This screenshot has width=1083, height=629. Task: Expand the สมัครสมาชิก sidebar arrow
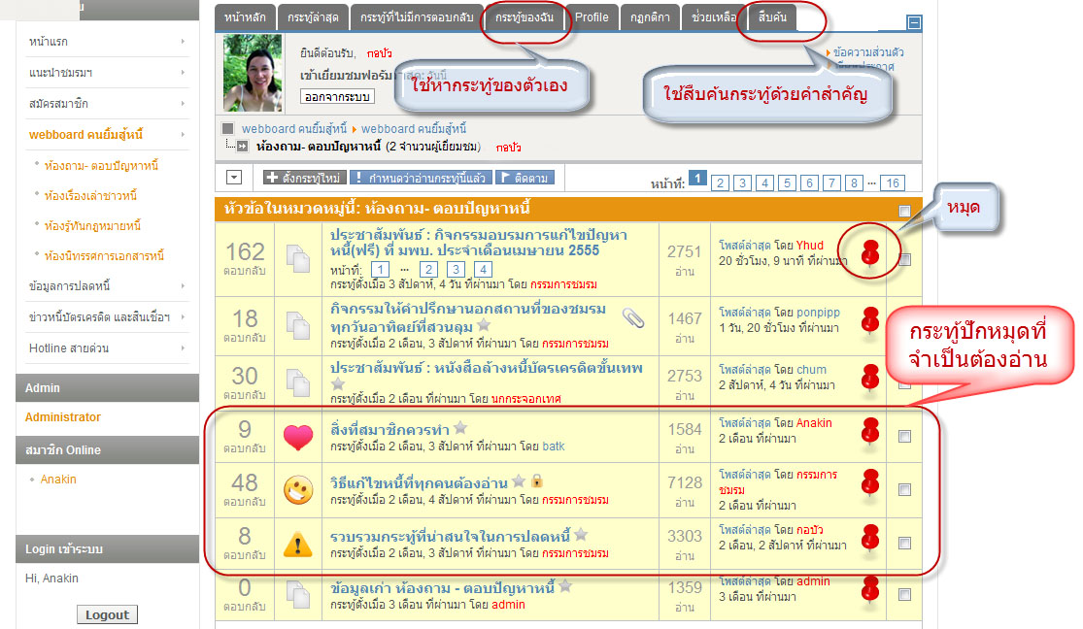[x=183, y=104]
